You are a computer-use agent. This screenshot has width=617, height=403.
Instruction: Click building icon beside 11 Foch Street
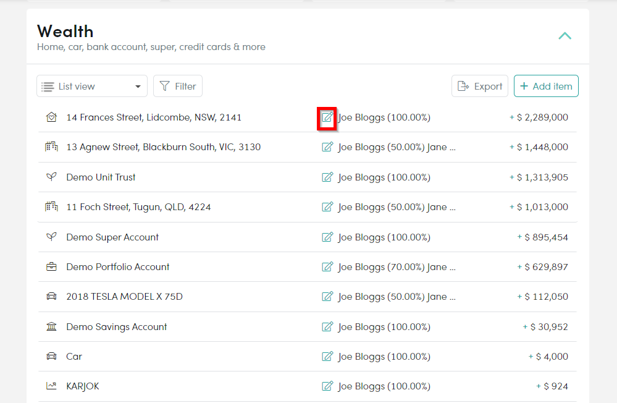[51, 207]
